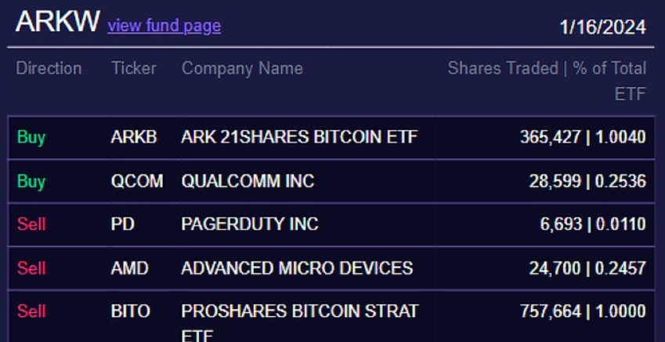Click the Sell label in PD row
665x342 pixels.
pyautogui.click(x=31, y=225)
